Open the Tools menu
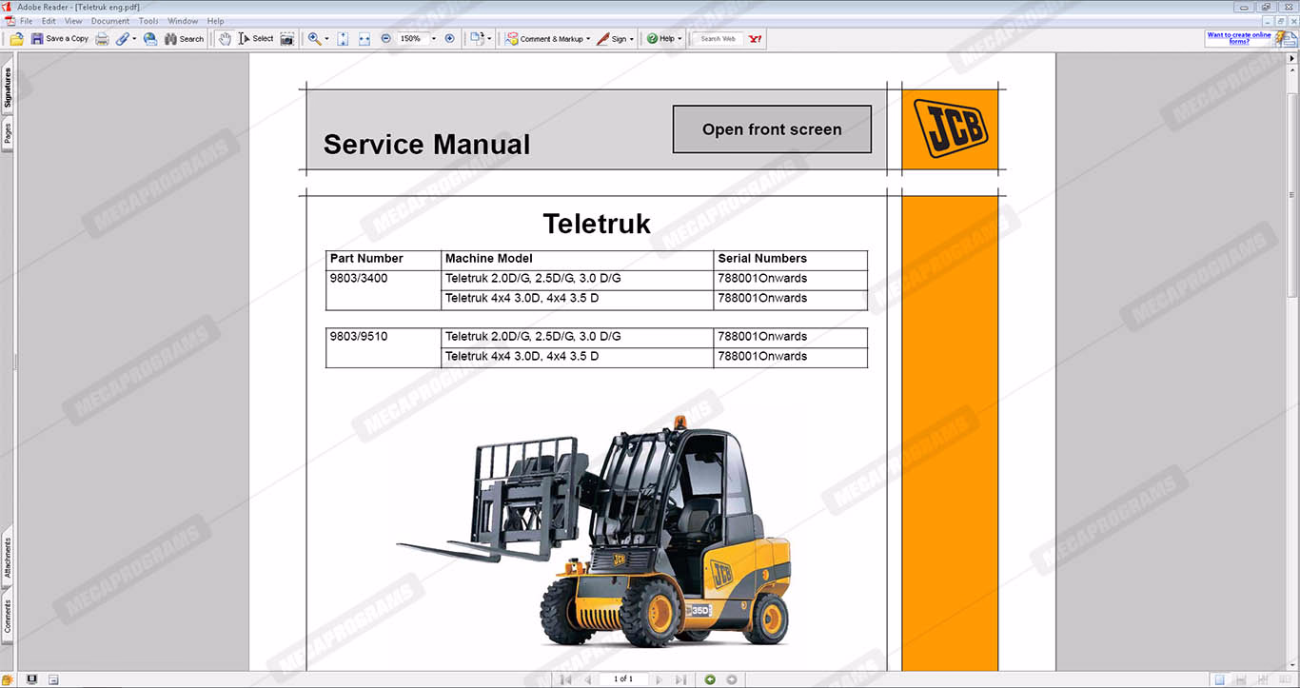Screen dimensions: 1300x688 148,21
